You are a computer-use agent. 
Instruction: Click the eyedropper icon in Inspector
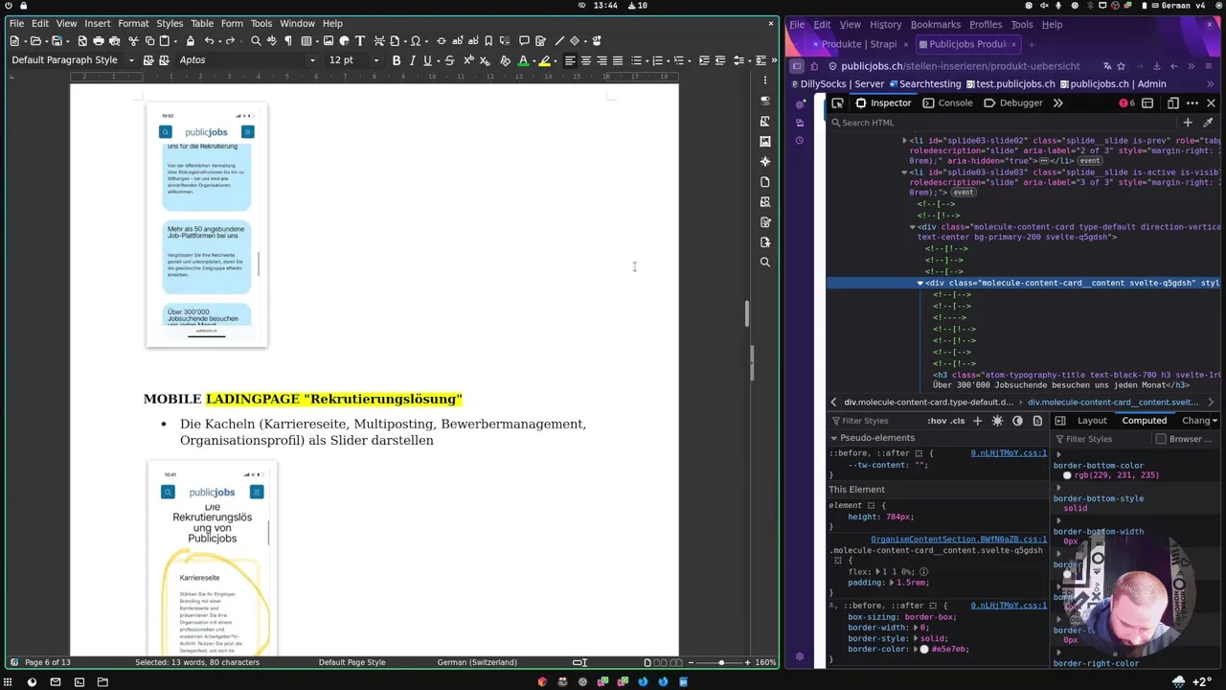click(1208, 123)
